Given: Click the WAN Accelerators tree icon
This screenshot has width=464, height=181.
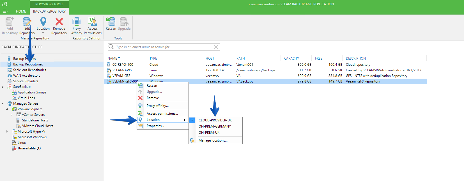Looking at the screenshot, I should [x=10, y=76].
